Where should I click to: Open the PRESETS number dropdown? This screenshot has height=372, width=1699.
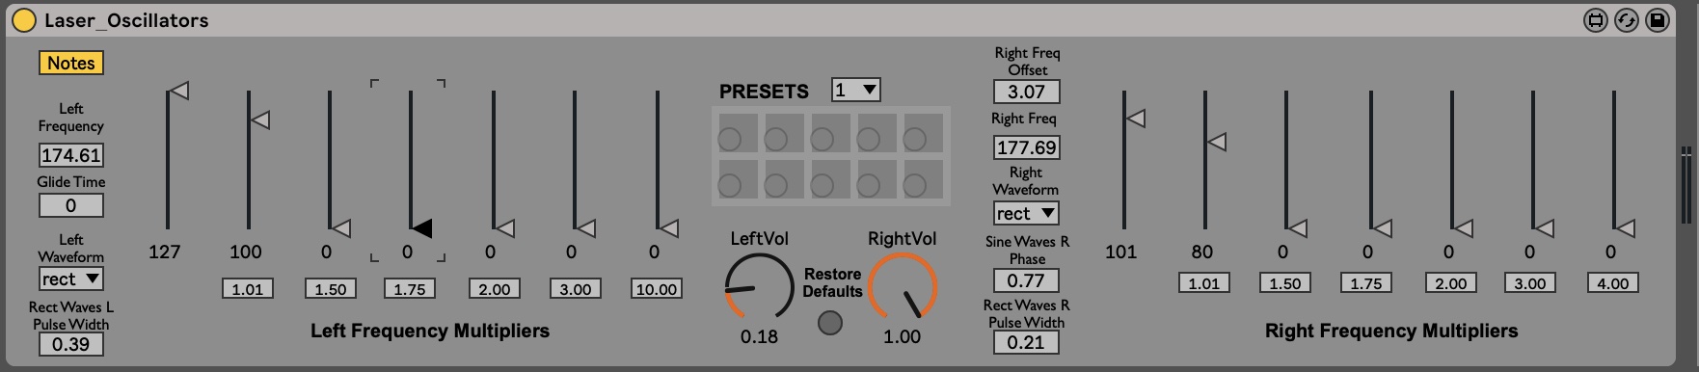[856, 90]
